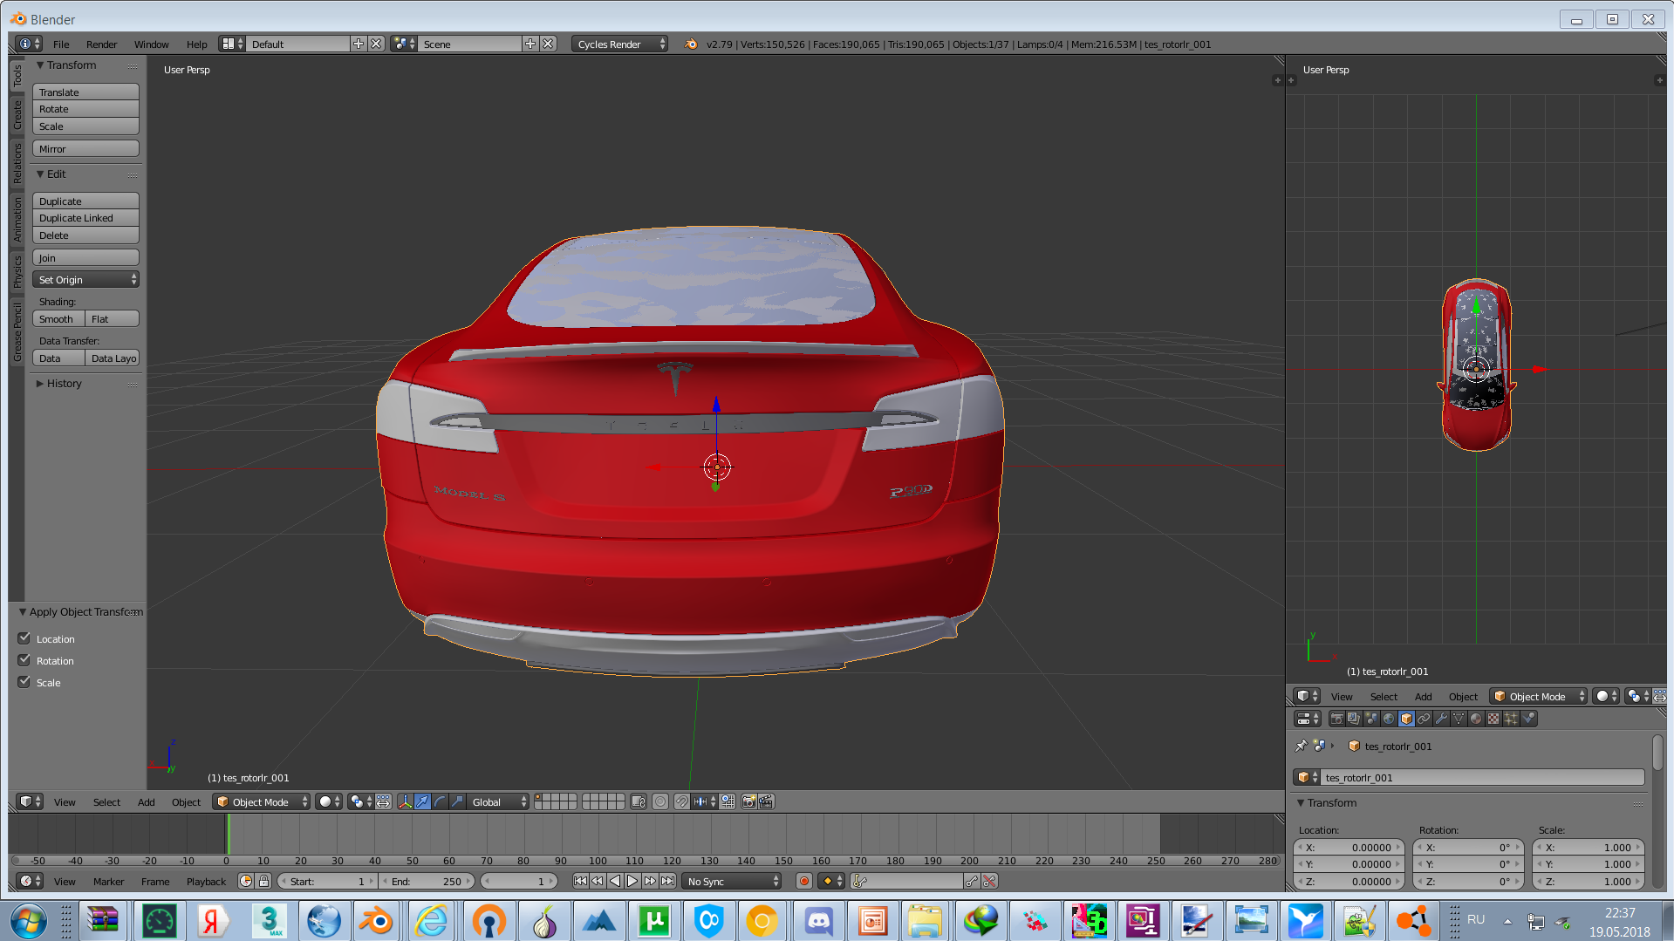Viewport: 1674px width, 941px height.
Task: Open Discord from the Windows taskbar
Action: [817, 921]
